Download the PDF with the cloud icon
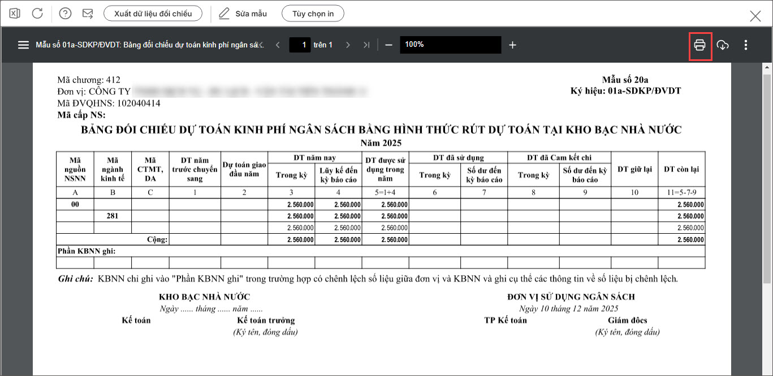 point(723,45)
